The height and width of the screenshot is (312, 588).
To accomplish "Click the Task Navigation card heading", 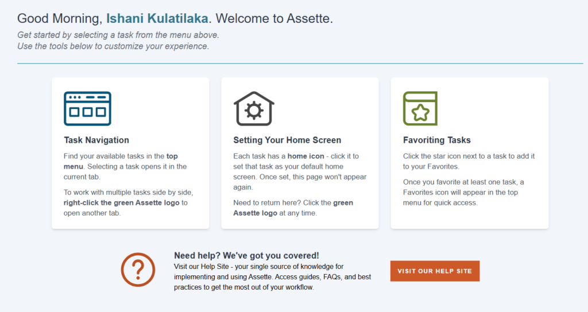I will pos(96,140).
